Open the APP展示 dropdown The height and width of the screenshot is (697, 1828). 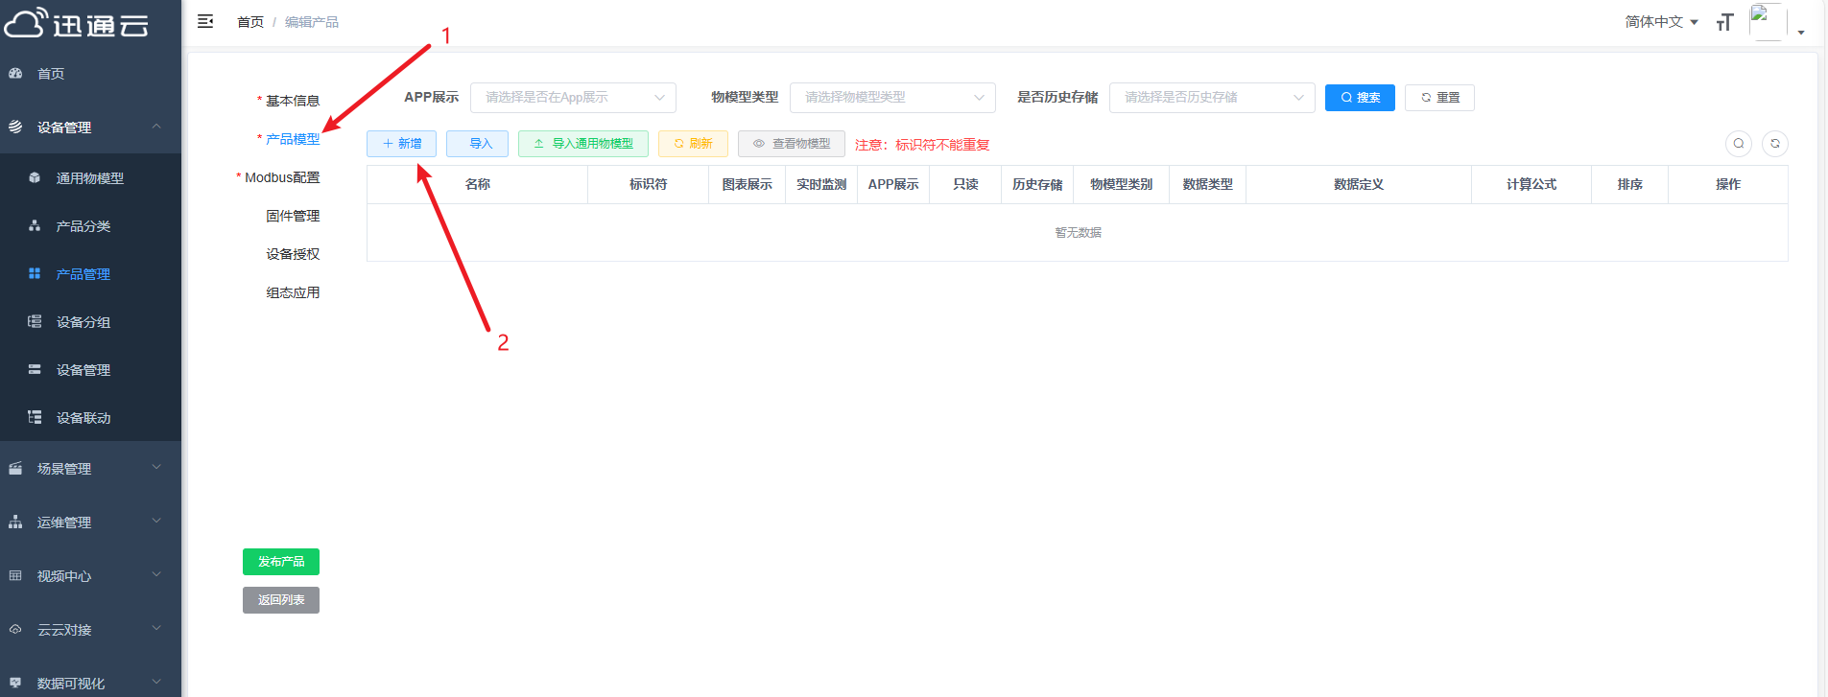(x=573, y=98)
